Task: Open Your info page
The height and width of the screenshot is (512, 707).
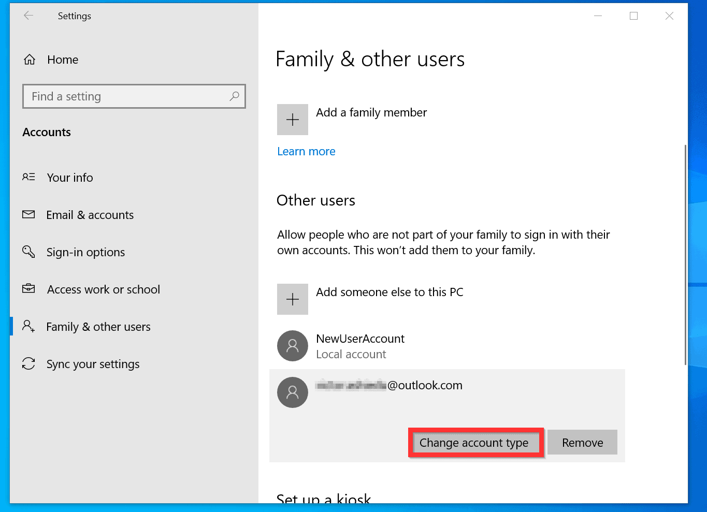Action: click(x=70, y=178)
